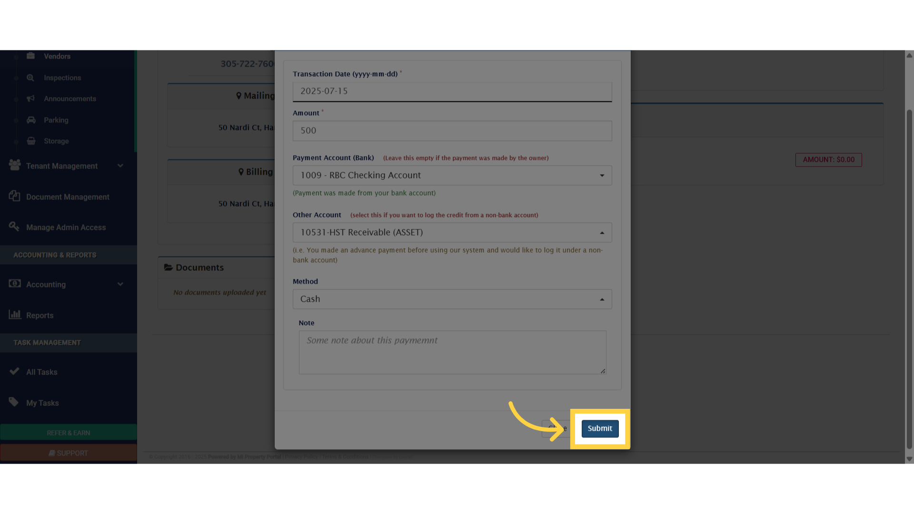Submit the payment form
This screenshot has width=914, height=514.
click(600, 428)
